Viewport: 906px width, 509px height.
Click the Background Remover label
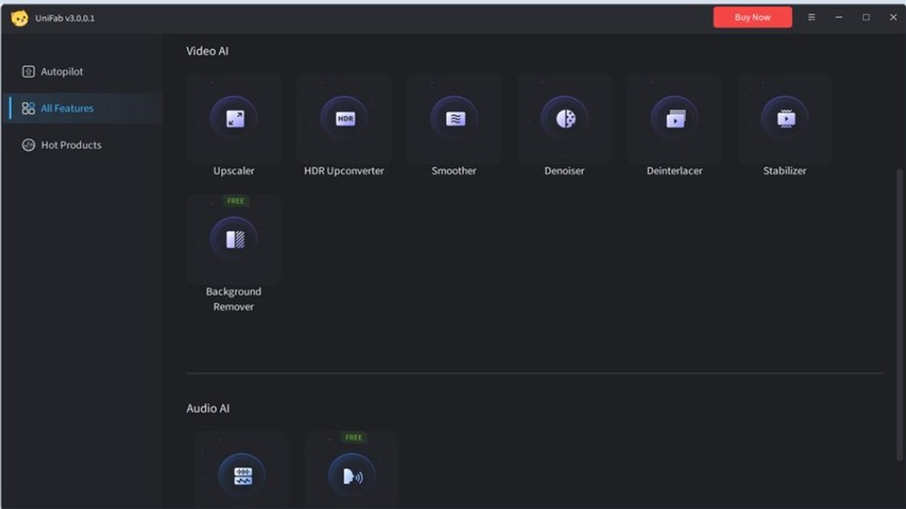tap(234, 299)
